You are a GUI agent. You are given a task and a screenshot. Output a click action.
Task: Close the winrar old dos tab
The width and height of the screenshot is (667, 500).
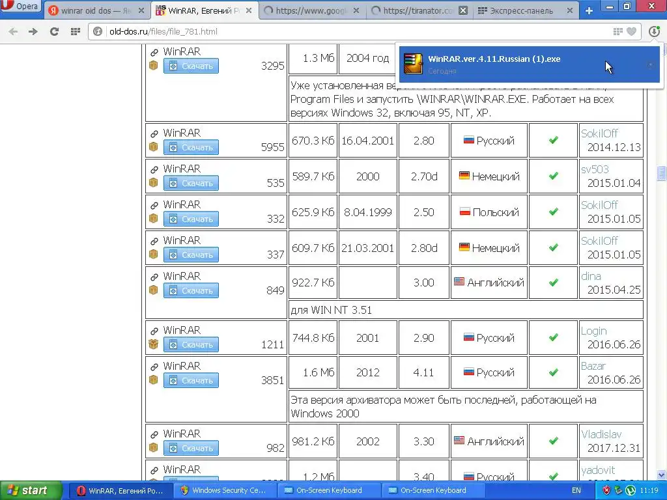point(141,10)
